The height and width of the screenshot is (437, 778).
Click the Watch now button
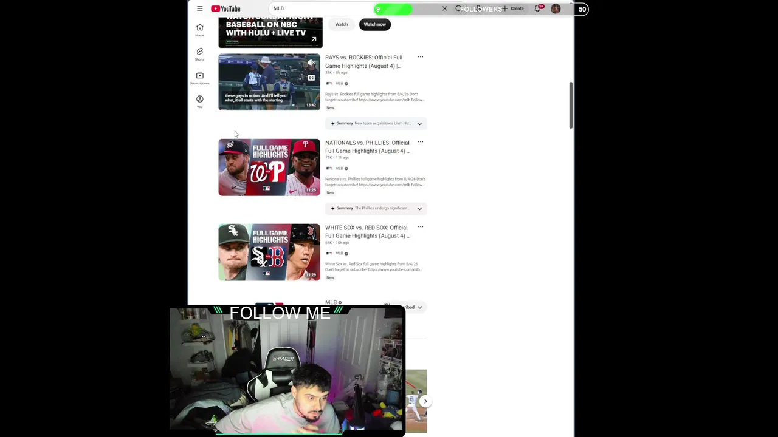pos(374,24)
